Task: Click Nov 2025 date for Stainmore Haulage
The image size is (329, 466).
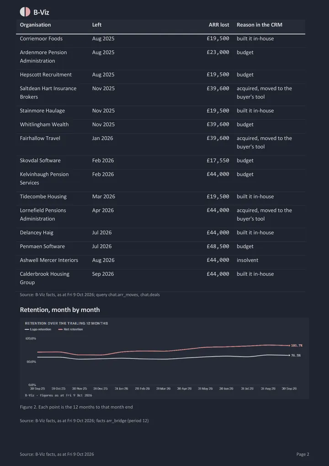Action: [x=103, y=111]
